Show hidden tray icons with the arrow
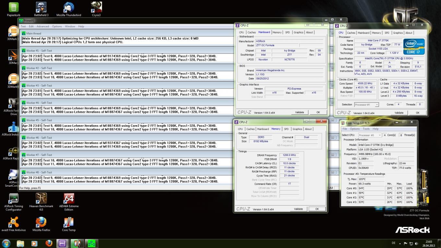Viewport: 441px width, 248px height. tap(400, 243)
